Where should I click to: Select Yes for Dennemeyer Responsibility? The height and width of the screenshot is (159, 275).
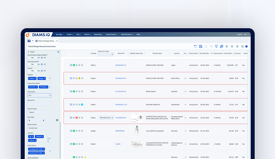tap(29, 58)
